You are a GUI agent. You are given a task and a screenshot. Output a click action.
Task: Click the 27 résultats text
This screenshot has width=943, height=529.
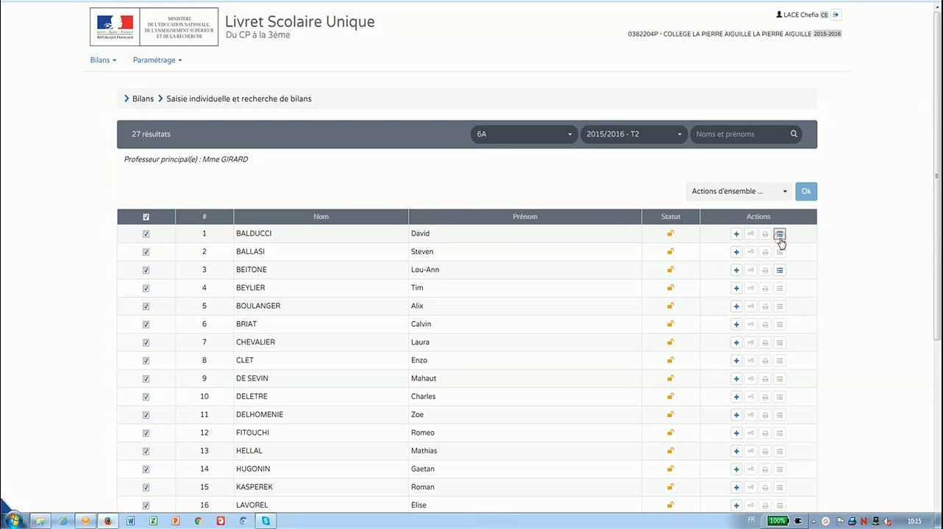pos(151,134)
